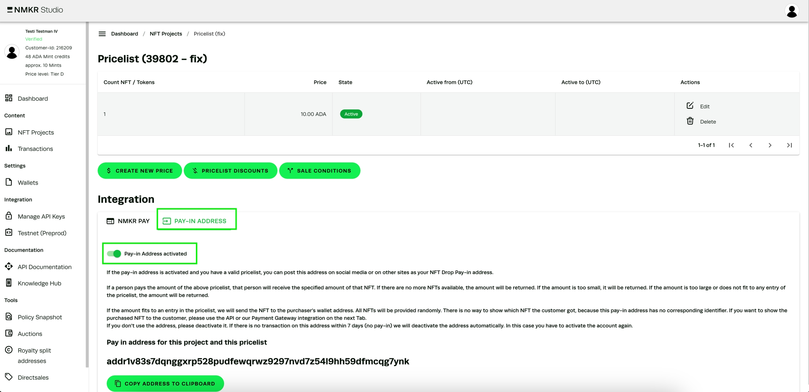The width and height of the screenshot is (809, 392).
Task: Click the Transactions bar chart icon
Action: 9,148
